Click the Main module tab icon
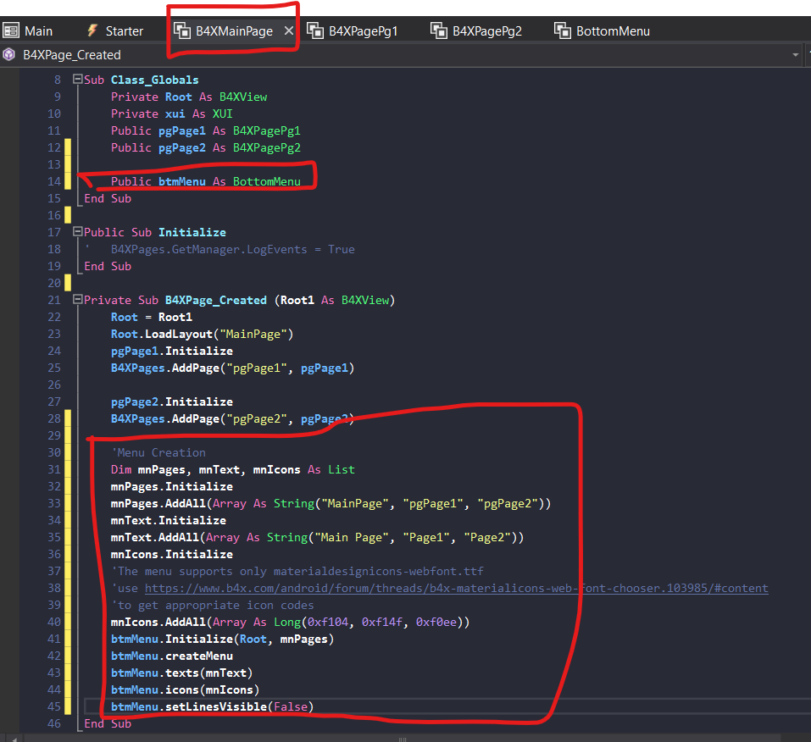 (11, 31)
